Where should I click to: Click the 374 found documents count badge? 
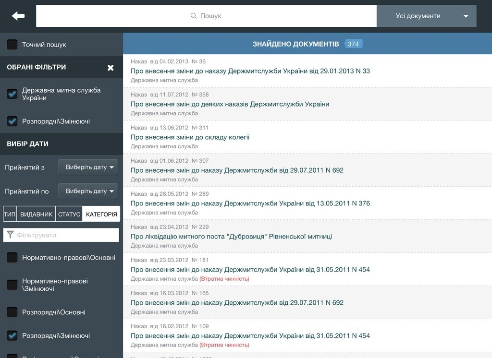click(x=353, y=44)
